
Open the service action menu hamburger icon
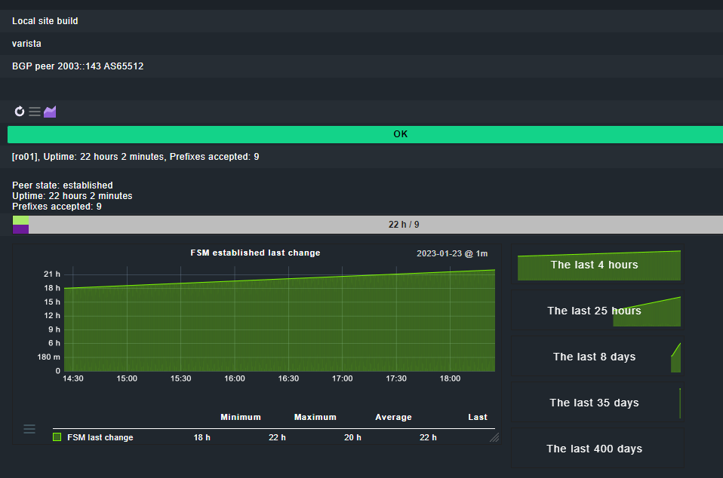[35, 112]
